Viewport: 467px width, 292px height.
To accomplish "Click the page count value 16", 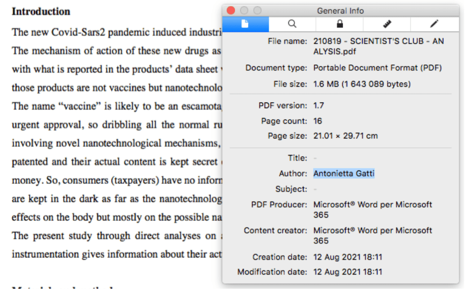I will click(318, 121).
